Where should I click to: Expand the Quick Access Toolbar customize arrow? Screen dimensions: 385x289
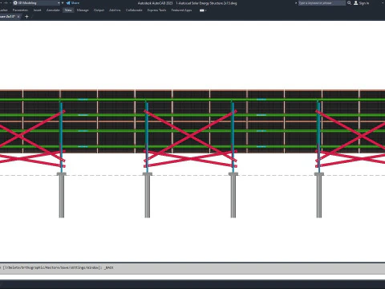[63, 3]
